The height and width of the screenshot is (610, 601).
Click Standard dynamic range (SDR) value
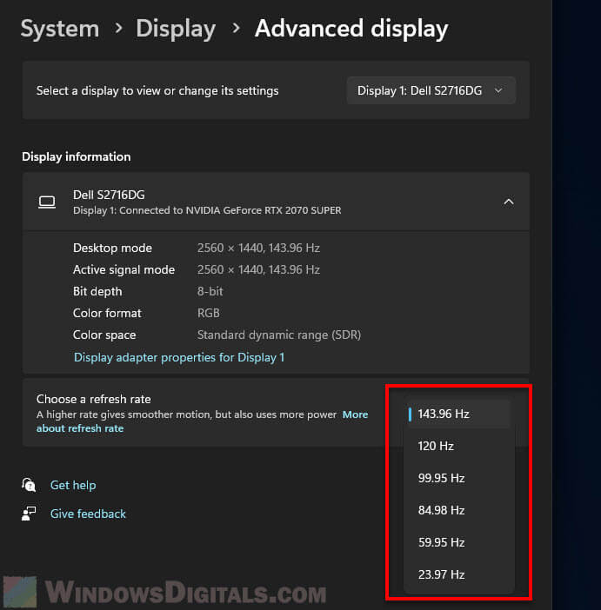tap(279, 335)
